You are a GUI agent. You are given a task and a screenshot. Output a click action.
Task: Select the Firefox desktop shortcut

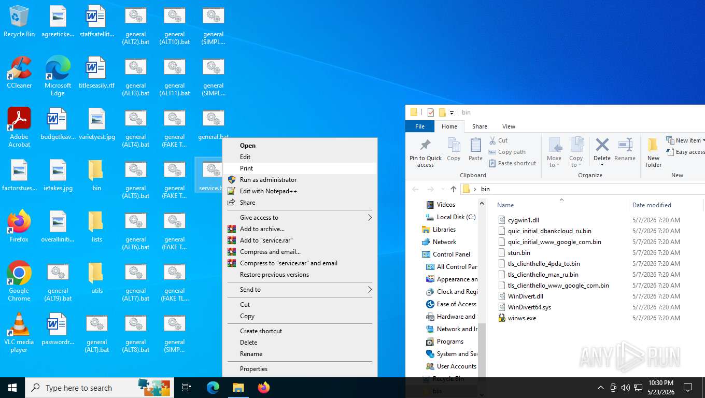(19, 226)
